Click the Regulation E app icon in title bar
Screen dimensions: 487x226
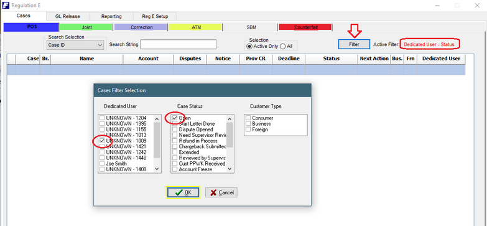coord(5,5)
